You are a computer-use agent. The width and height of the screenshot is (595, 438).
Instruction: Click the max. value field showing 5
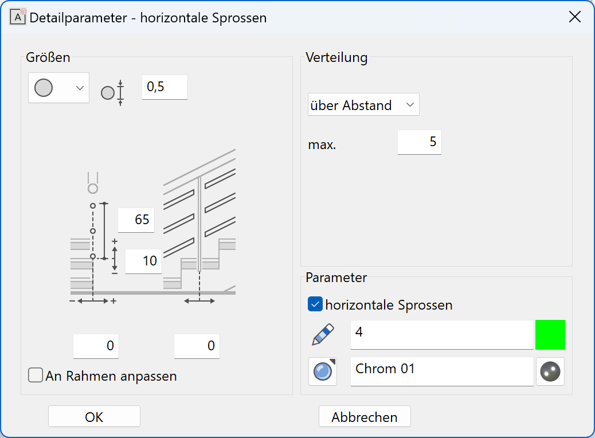coord(419,142)
